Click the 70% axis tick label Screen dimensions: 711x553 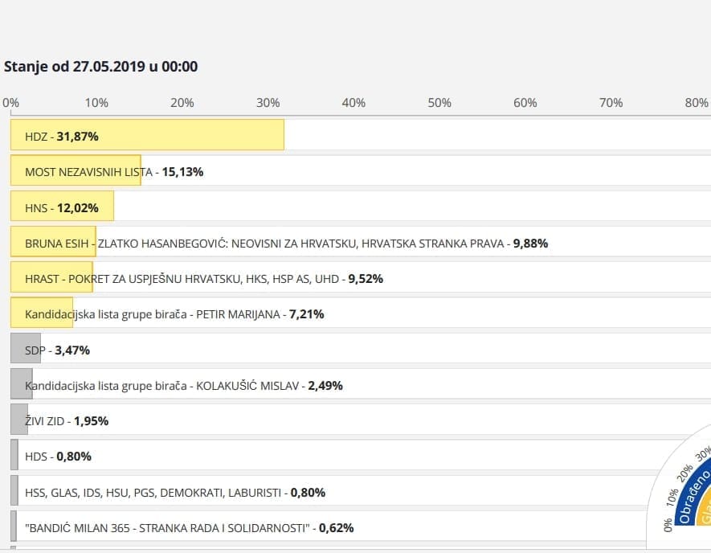click(x=611, y=103)
